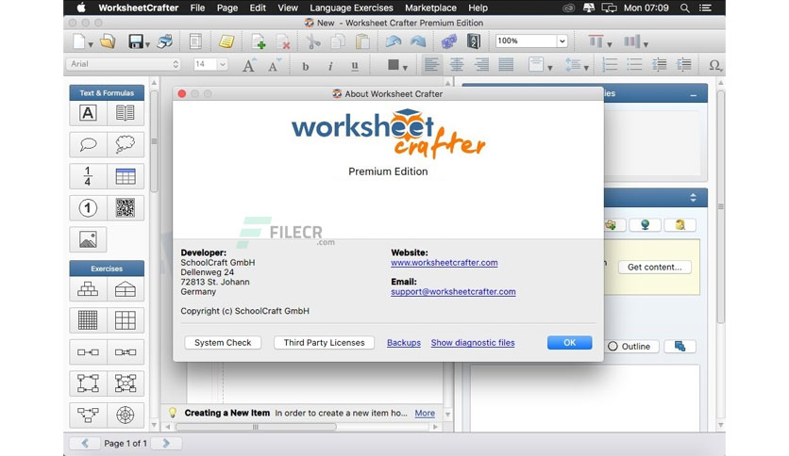The height and width of the screenshot is (456, 789).
Task: Insert a thought bubble item
Action: [x=126, y=145]
